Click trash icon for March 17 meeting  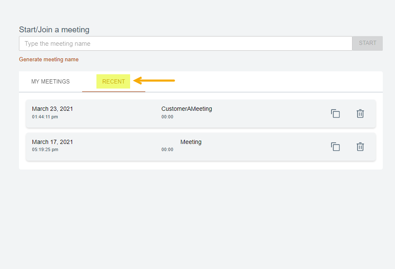pyautogui.click(x=360, y=147)
